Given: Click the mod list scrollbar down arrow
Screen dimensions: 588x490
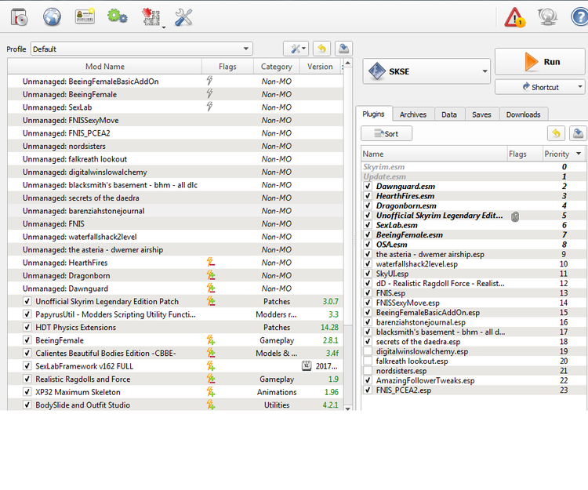Looking at the screenshot, I should 347,408.
